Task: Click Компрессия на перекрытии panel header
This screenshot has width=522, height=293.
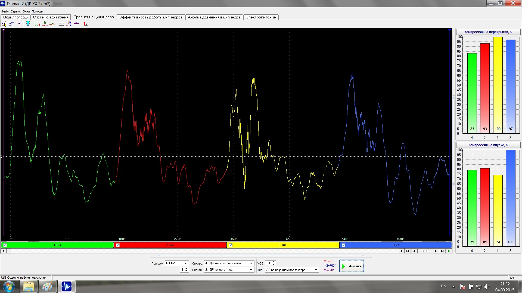Action: pyautogui.click(x=488, y=32)
